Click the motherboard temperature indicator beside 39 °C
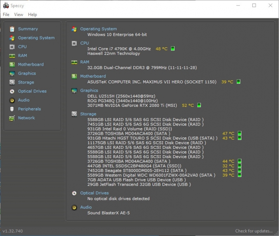The image size is (279, 236). click(238, 82)
